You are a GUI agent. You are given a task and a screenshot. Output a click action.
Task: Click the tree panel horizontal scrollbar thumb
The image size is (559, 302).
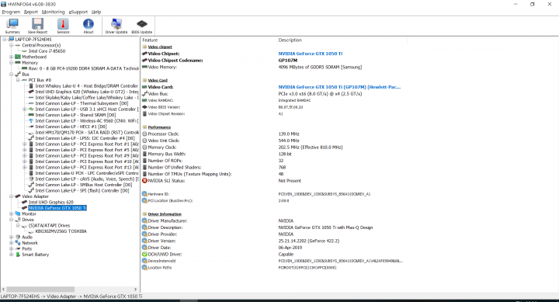(40, 289)
